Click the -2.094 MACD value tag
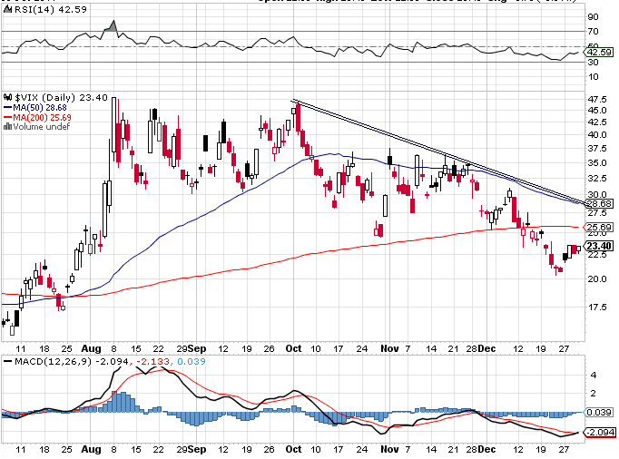619x459 pixels. click(x=599, y=433)
